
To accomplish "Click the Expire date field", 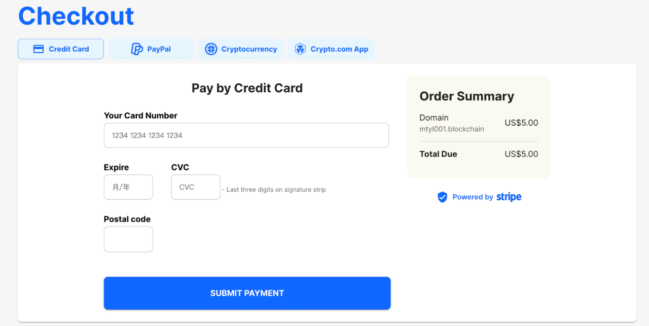I will [128, 187].
